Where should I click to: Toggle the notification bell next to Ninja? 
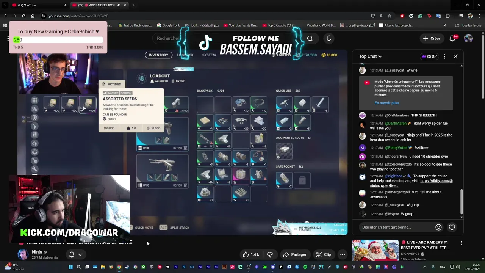pyautogui.click(x=72, y=254)
